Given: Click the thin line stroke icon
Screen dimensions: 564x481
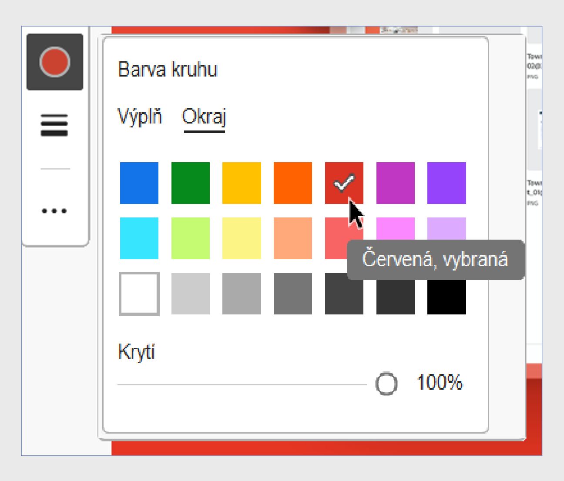Looking at the screenshot, I should 56,170.
